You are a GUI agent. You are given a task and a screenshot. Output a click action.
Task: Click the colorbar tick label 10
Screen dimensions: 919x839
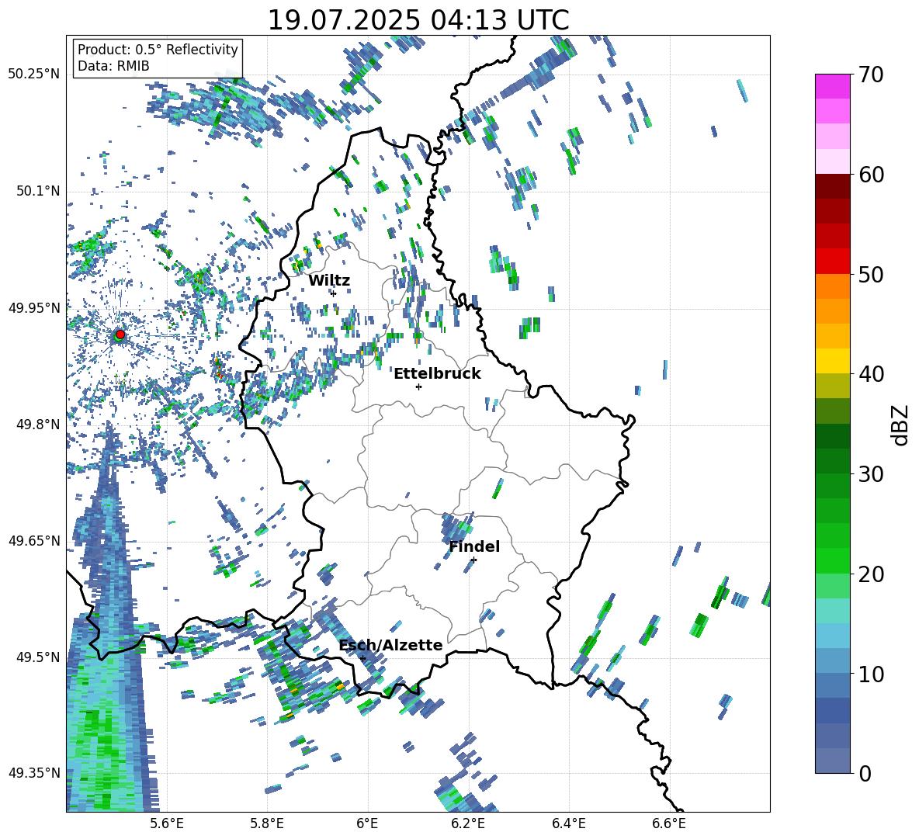871,674
